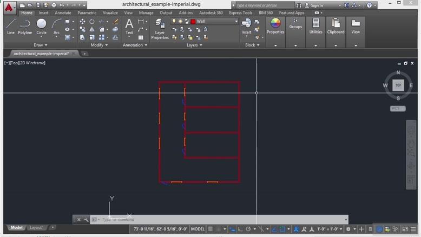
Task: Open the Annotate ribbon tab
Action: point(63,12)
